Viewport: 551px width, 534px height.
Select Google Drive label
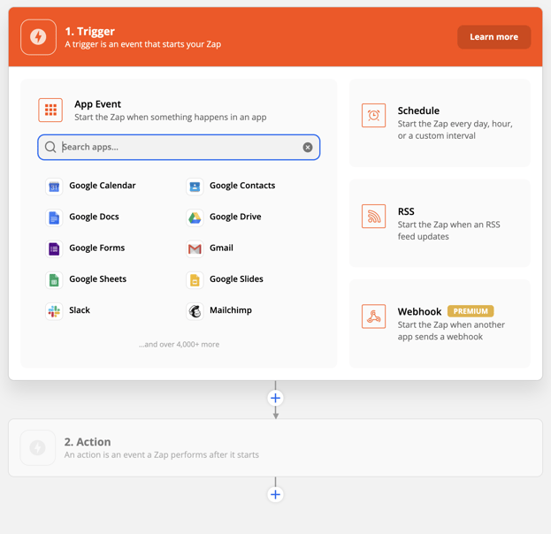pos(235,217)
